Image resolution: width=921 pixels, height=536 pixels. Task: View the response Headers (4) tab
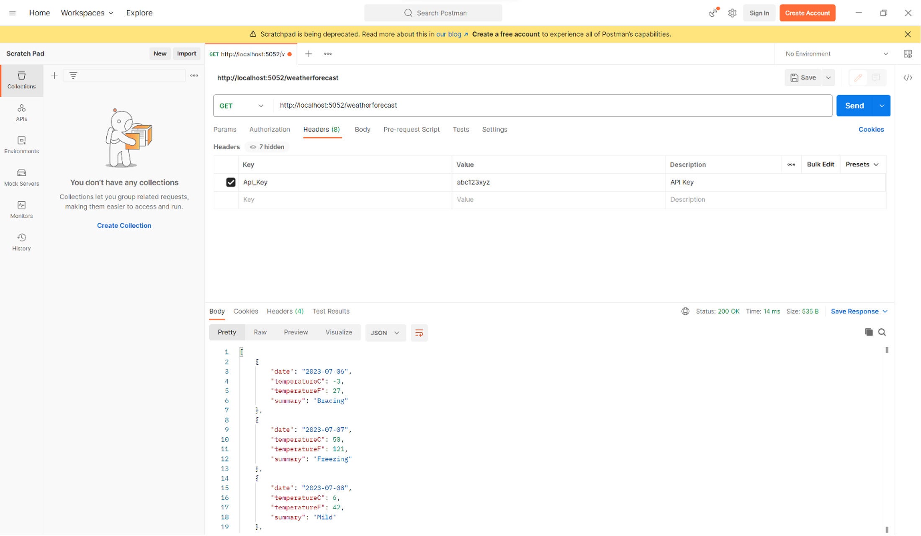coord(285,311)
